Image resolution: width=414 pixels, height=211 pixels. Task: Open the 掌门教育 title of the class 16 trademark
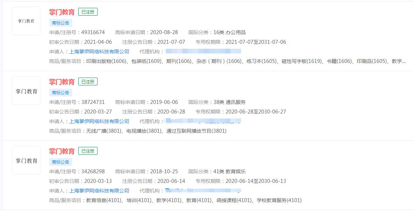(62, 12)
